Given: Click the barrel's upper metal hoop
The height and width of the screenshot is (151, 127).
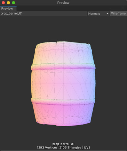Looking at the screenshot, I should point(63,66).
